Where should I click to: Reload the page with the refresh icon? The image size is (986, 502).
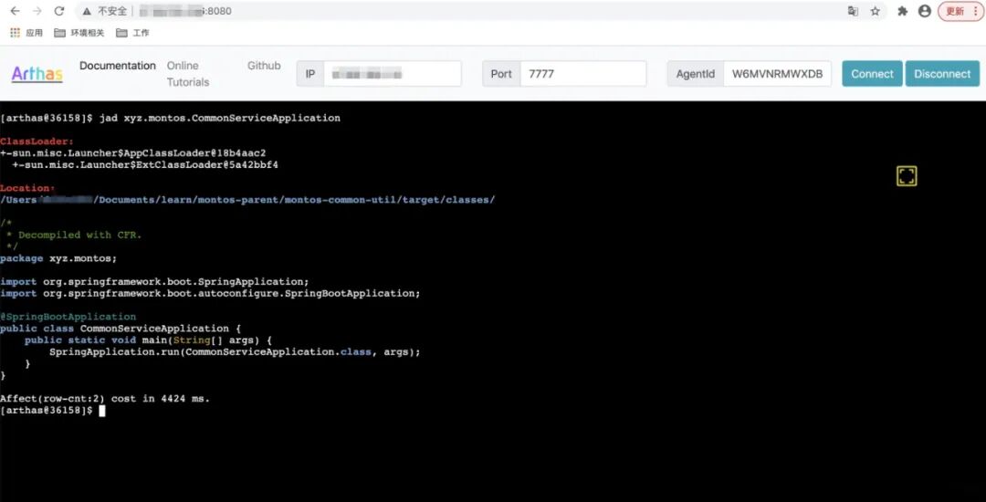click(x=59, y=11)
